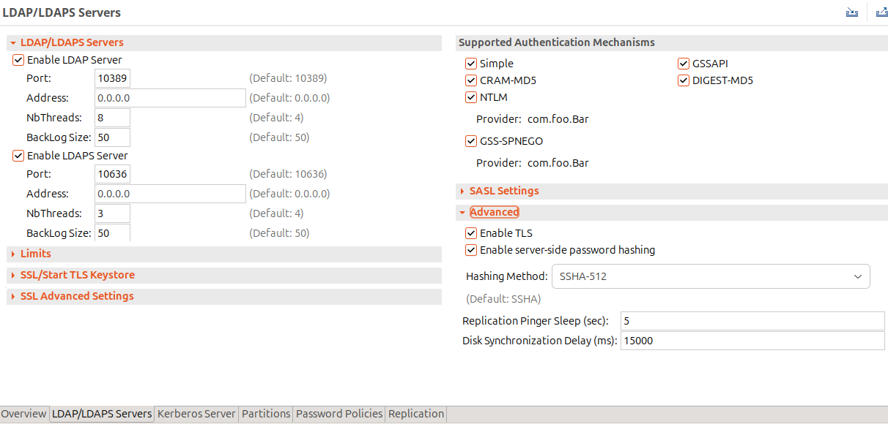Go to the Password Policies tab

click(x=339, y=414)
